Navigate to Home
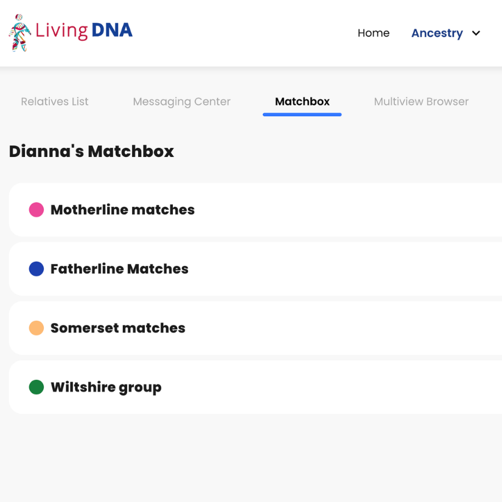 pyautogui.click(x=374, y=33)
